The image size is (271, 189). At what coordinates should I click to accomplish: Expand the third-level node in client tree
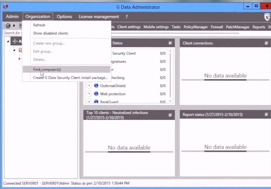20,59
